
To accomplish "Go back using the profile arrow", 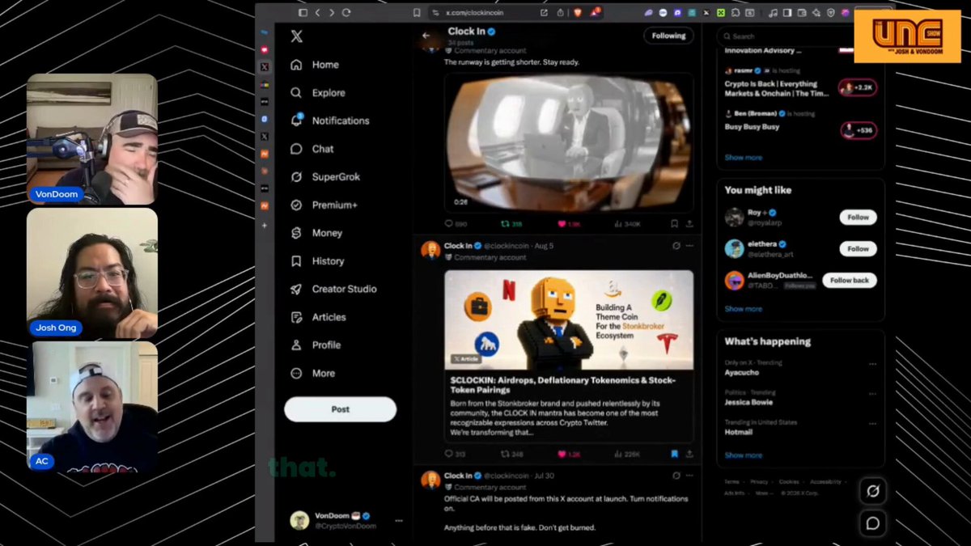I will coord(426,36).
